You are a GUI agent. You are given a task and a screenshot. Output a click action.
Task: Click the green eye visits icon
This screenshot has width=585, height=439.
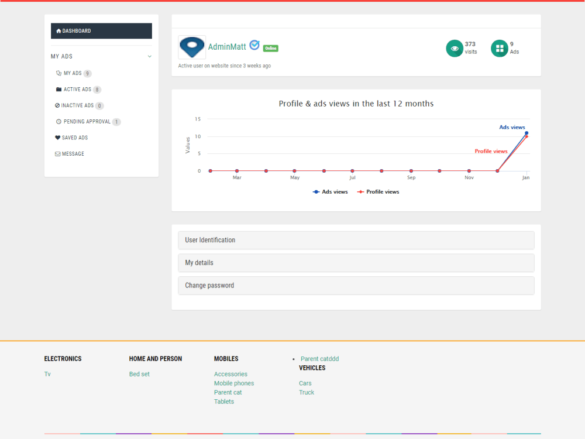click(x=455, y=48)
